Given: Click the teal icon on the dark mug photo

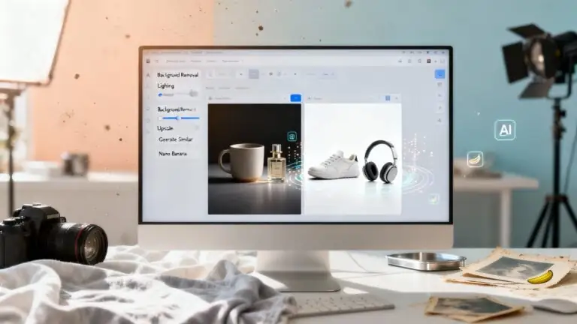Looking at the screenshot, I should [x=292, y=136].
